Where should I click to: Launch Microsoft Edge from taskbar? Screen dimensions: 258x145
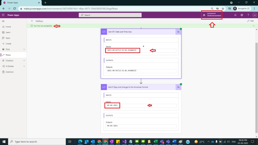pyautogui.click(x=80, y=142)
